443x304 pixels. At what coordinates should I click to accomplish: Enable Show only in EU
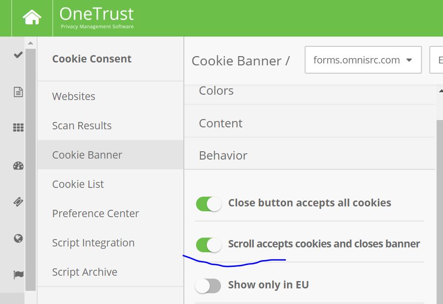tap(209, 285)
